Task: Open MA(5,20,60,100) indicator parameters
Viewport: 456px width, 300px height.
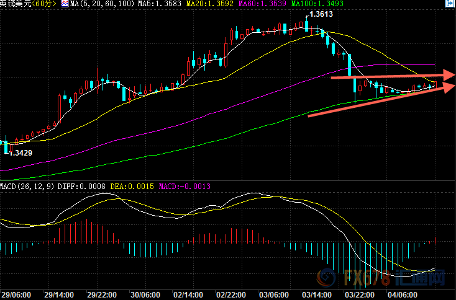Action: 102,4
